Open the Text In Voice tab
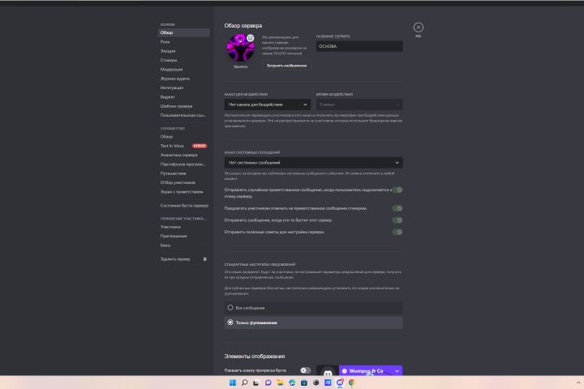 pyautogui.click(x=183, y=146)
